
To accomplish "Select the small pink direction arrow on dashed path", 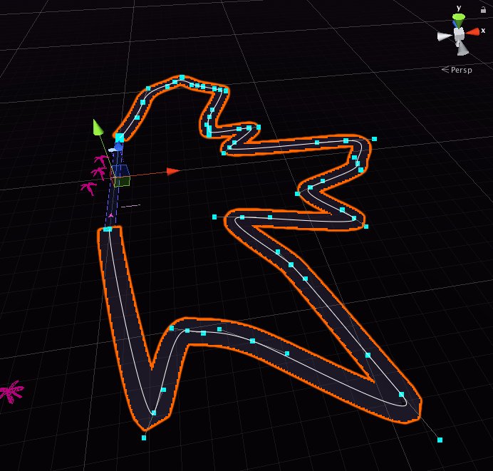I will click(x=110, y=215).
